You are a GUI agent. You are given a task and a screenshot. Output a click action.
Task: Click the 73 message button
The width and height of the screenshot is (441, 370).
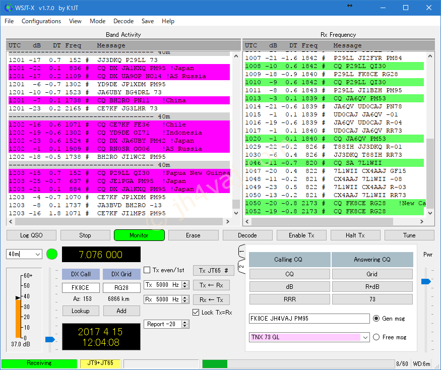(372, 299)
